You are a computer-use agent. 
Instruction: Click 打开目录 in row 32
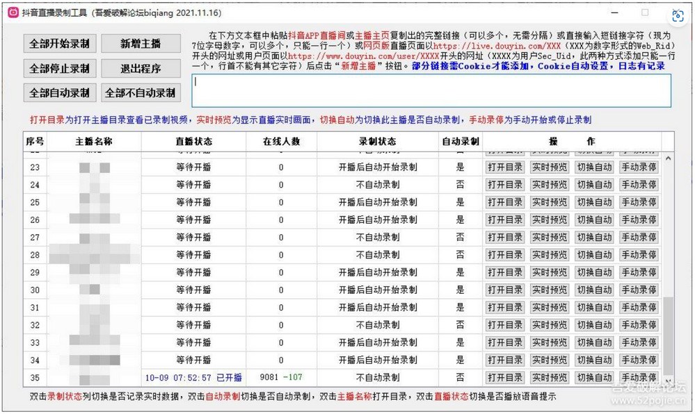[x=505, y=325]
